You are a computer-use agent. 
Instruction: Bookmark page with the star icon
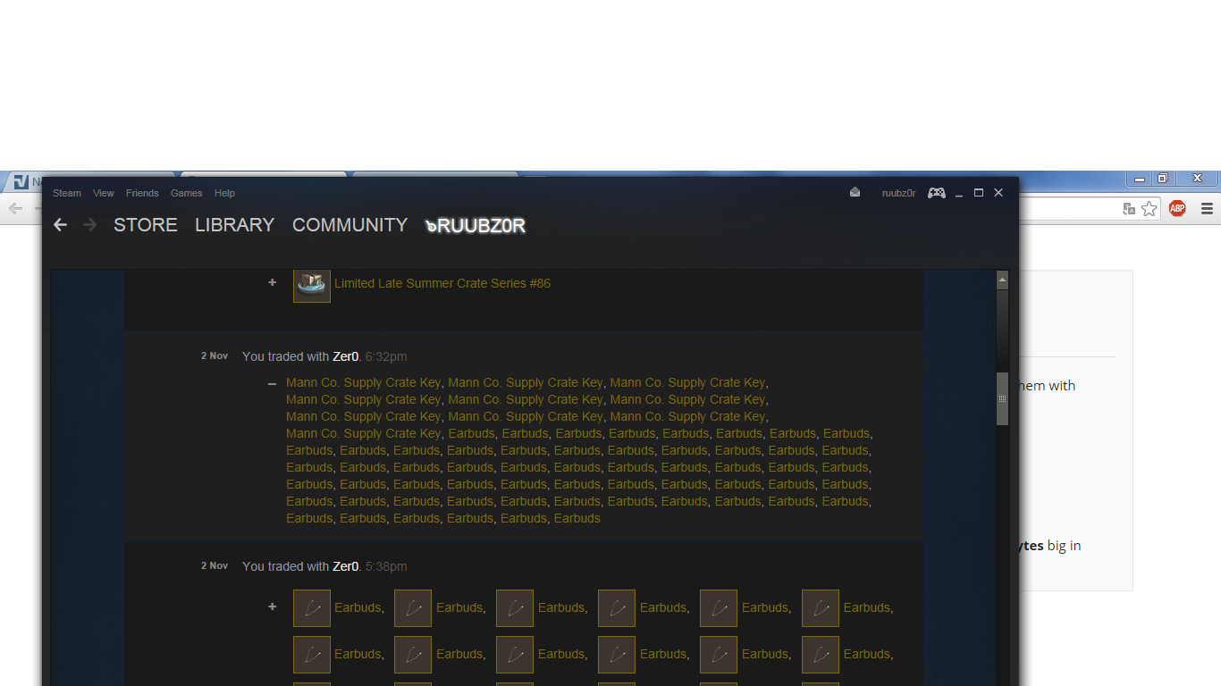tap(1149, 208)
